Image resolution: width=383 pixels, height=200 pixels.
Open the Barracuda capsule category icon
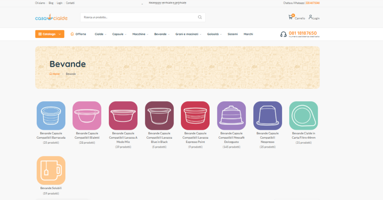pyautogui.click(x=51, y=116)
